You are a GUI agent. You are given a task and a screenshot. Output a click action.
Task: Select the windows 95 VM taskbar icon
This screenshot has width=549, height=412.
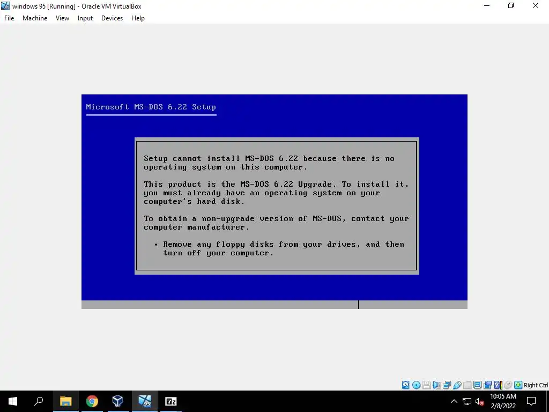coord(145,401)
